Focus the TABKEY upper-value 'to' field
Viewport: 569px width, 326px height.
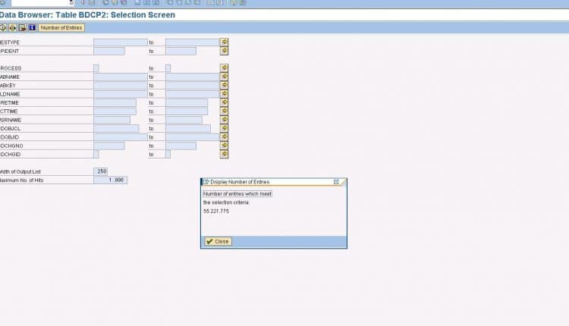[x=193, y=86]
